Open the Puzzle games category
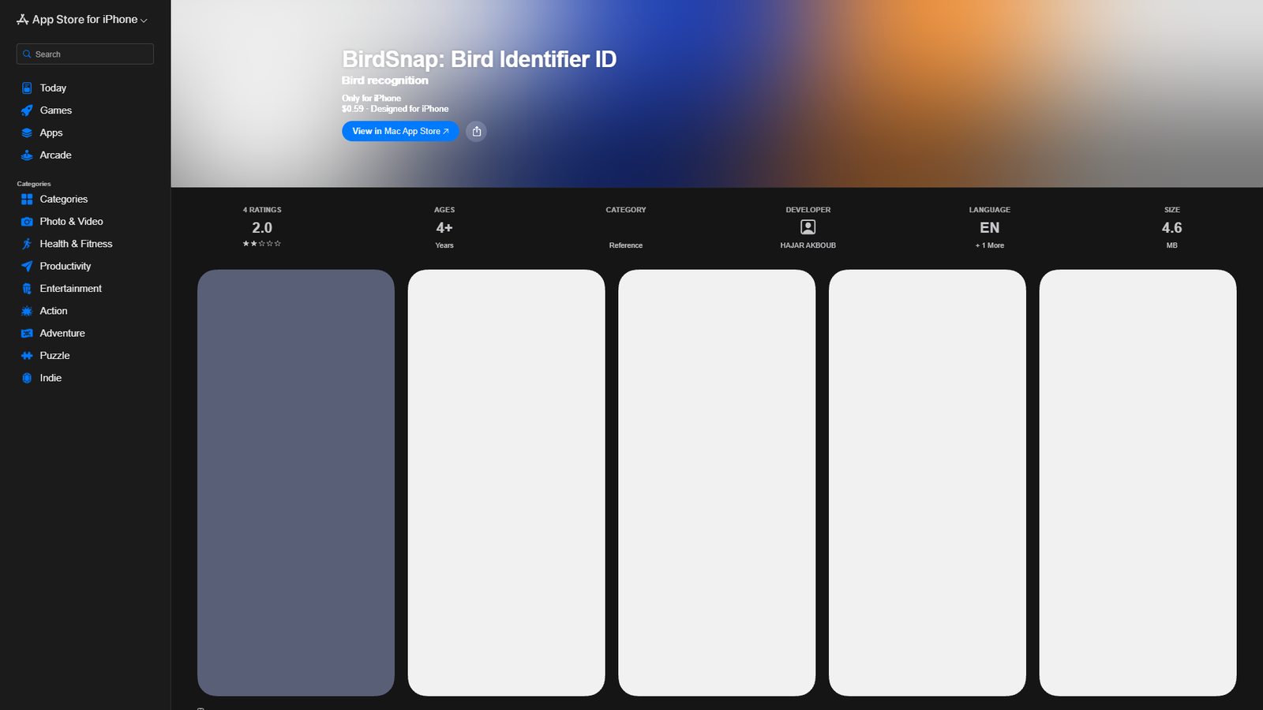Screen dimensions: 1263x710 [x=55, y=356]
